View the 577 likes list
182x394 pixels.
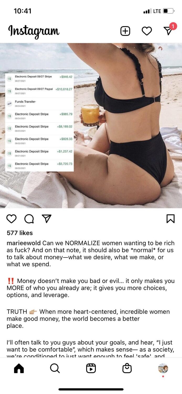(x=20, y=233)
